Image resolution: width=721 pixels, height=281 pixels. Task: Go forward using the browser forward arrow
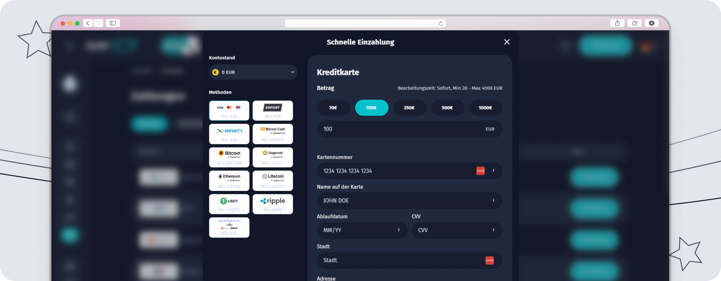click(98, 23)
